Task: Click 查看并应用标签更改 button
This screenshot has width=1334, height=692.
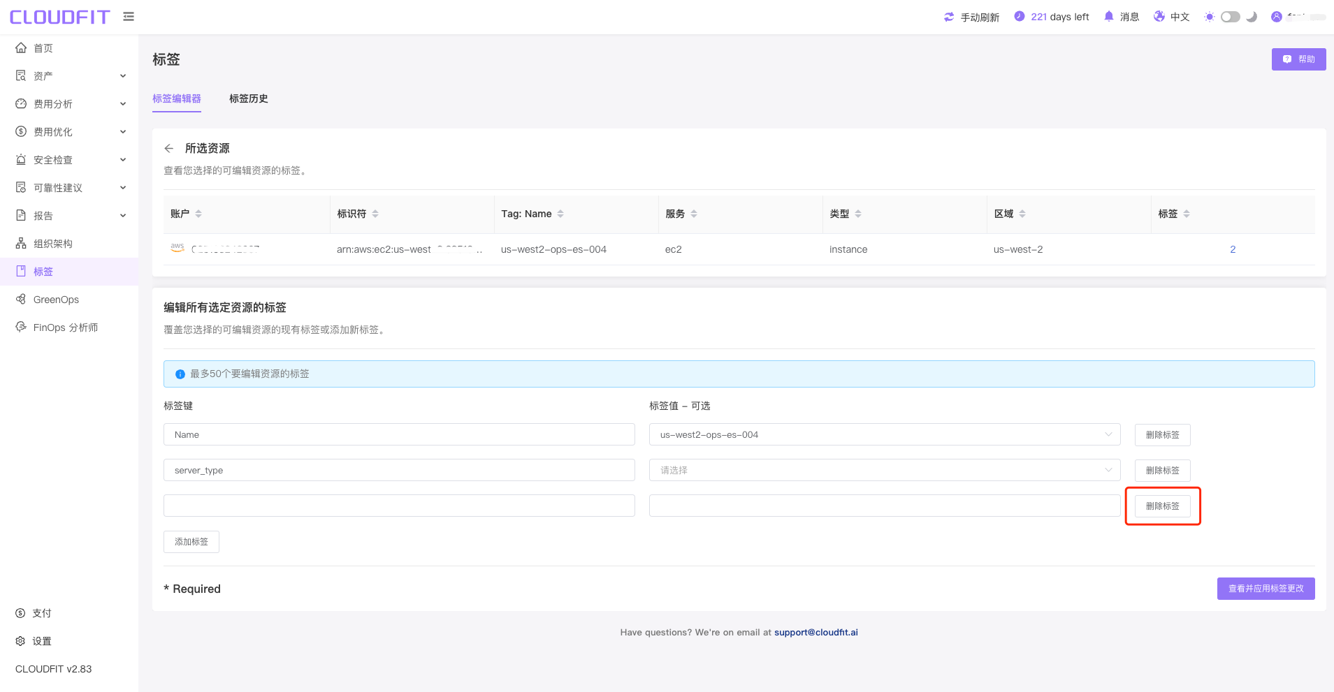Action: (1266, 589)
